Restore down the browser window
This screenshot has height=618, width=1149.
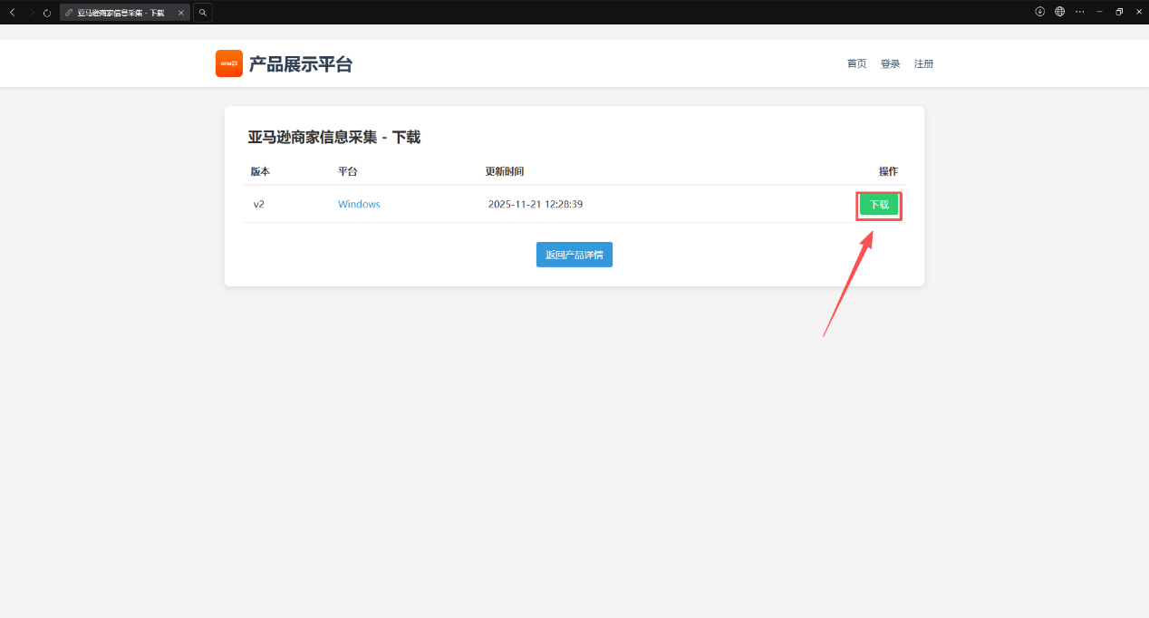coord(1119,12)
